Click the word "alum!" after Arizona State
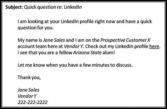Viewport: 167px width, 109px height. click(109, 53)
